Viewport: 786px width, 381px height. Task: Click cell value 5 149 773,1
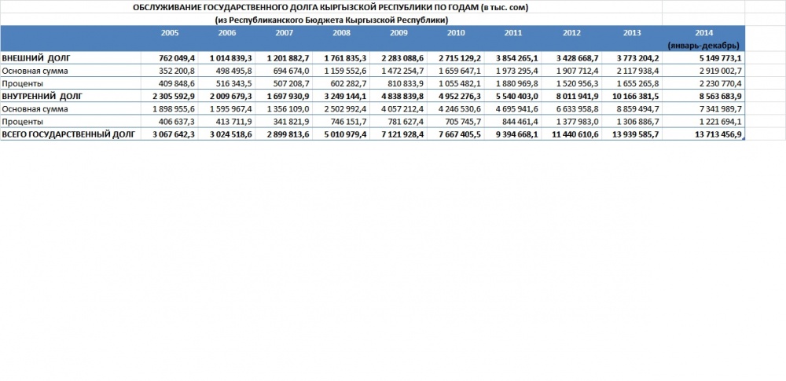coord(720,58)
